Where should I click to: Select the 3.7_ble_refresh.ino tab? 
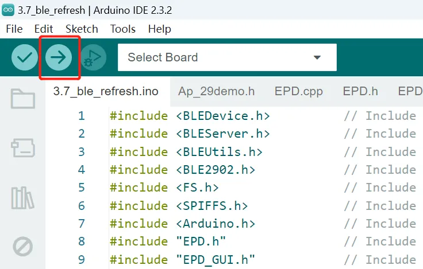click(106, 91)
